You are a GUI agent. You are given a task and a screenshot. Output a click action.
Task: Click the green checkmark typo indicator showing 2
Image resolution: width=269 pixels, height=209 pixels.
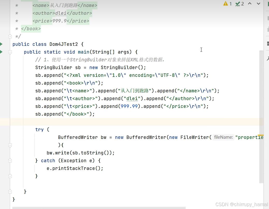tap(239, 4)
